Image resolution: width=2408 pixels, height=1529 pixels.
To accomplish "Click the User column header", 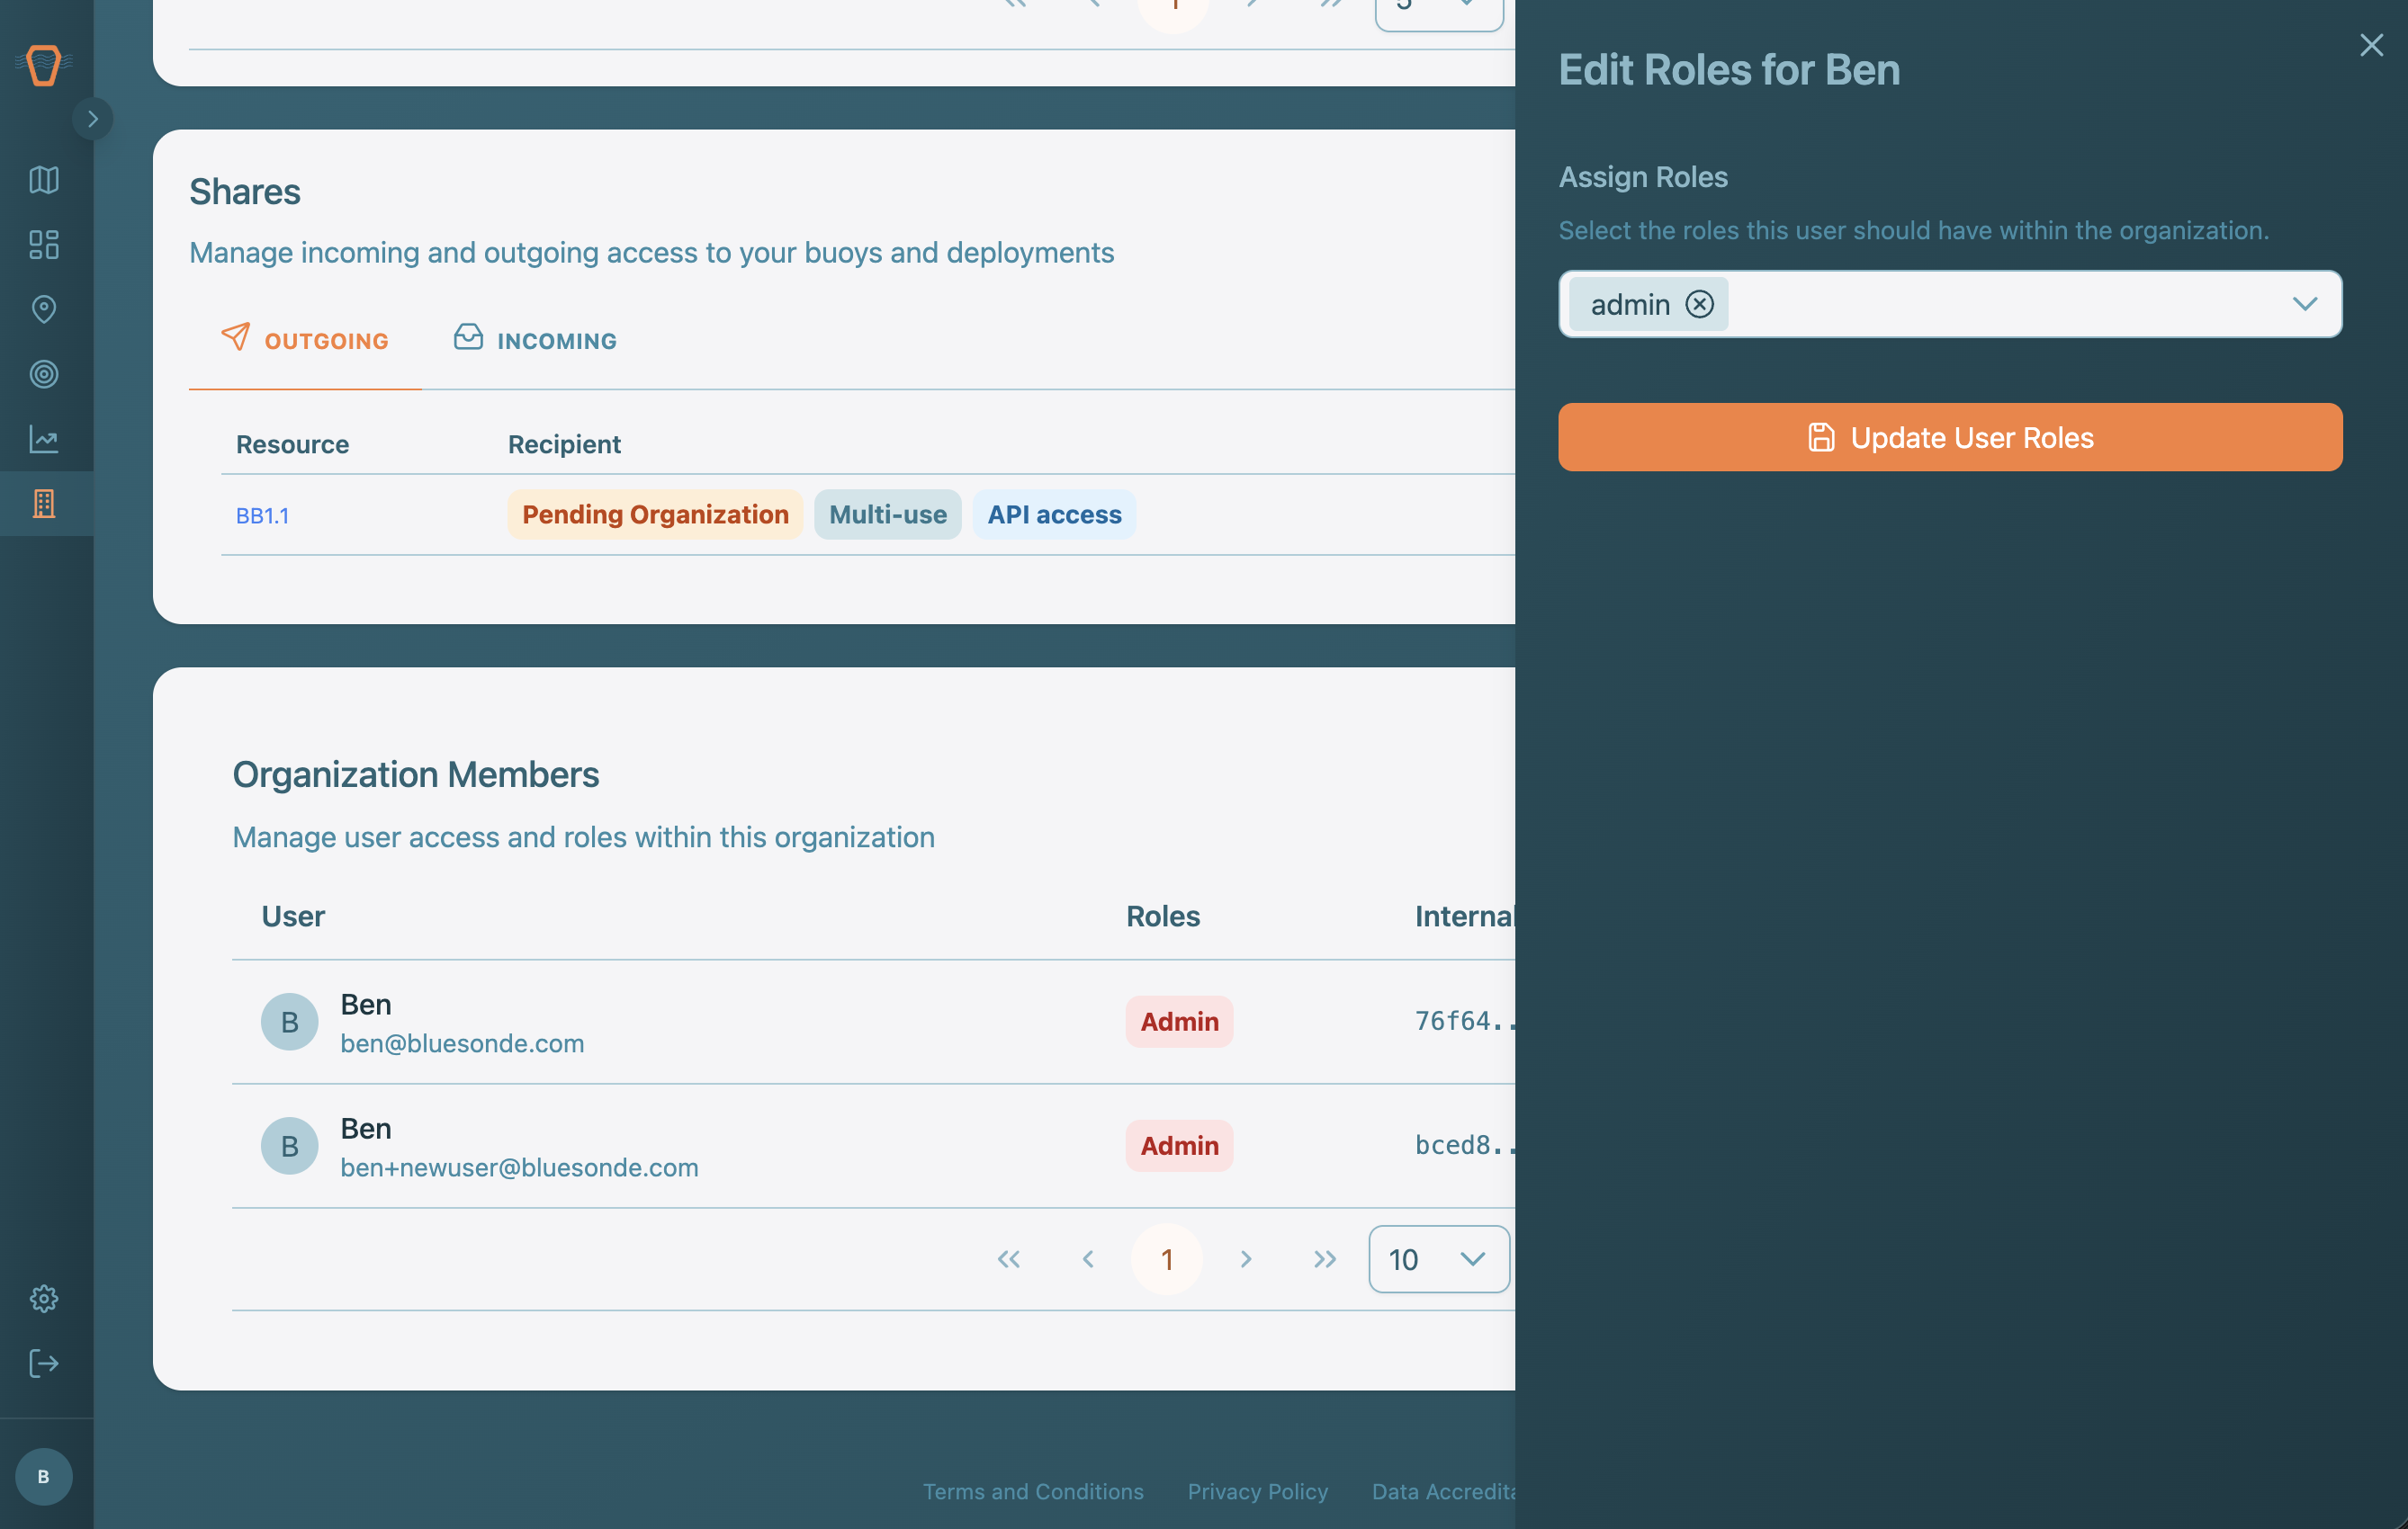I will (293, 917).
